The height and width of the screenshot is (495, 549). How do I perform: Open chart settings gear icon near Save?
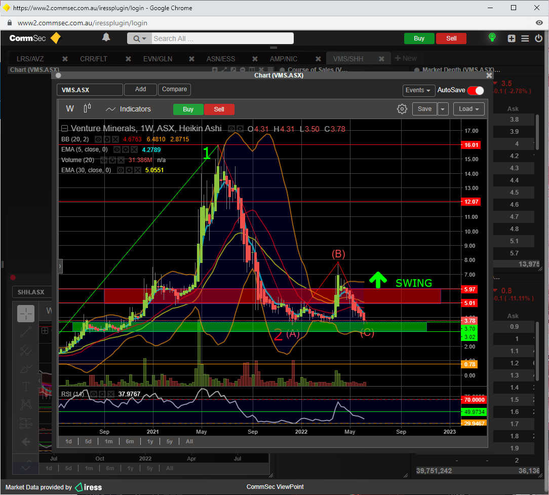tap(402, 109)
